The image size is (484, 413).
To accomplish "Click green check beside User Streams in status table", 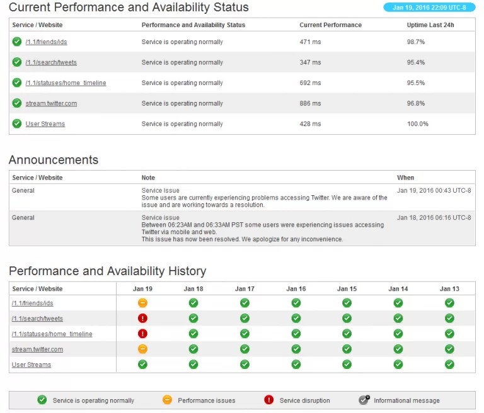I will point(16,123).
